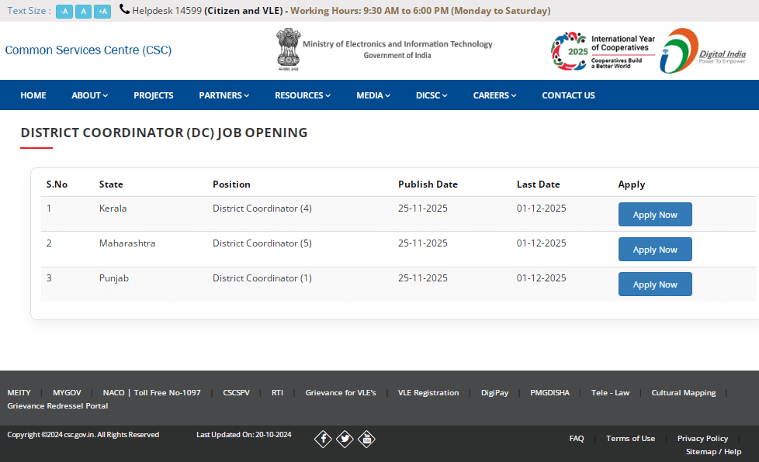759x462 pixels.
Task: Open the RESOURCES dropdown
Action: coord(302,95)
